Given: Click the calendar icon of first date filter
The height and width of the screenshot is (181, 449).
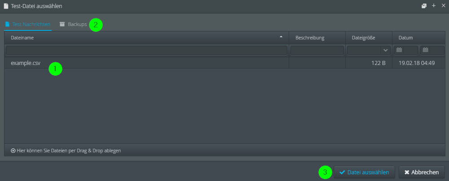Looking at the screenshot, I should [x=399, y=50].
